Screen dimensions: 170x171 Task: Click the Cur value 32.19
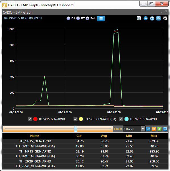tap(80, 151)
